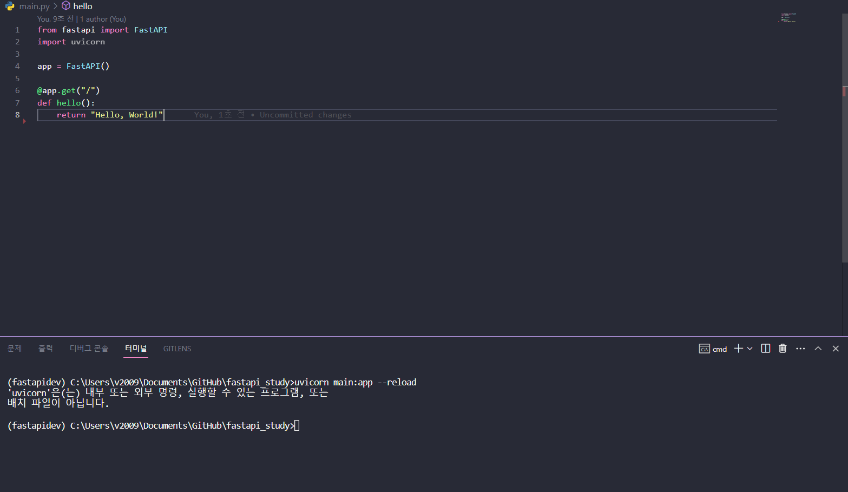Viewport: 848px width, 492px height.
Task: Click the terminal command prompt input
Action: point(295,425)
